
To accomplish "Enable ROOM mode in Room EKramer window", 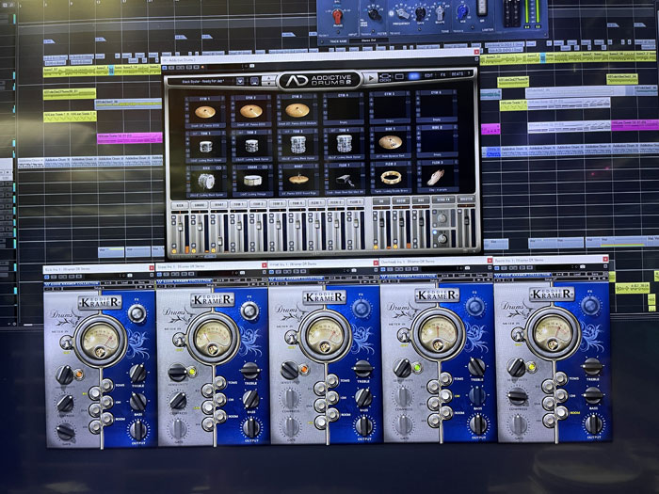I will [561, 412].
